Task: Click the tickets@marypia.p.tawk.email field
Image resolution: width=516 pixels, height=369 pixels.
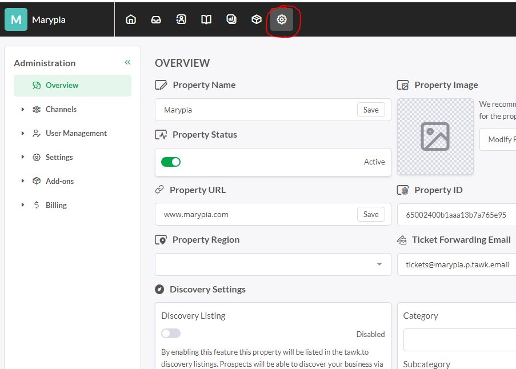Action: (457, 264)
